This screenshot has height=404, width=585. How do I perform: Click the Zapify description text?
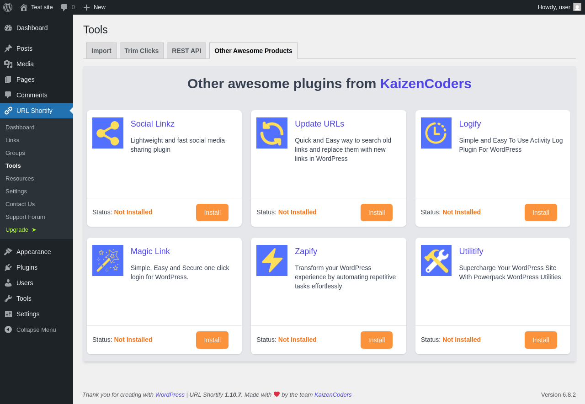tap(346, 277)
